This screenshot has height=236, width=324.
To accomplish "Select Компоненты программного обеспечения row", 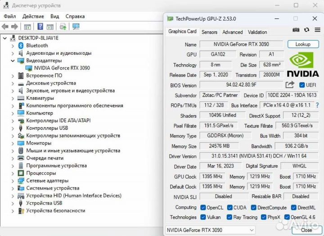I will (x=71, y=106).
